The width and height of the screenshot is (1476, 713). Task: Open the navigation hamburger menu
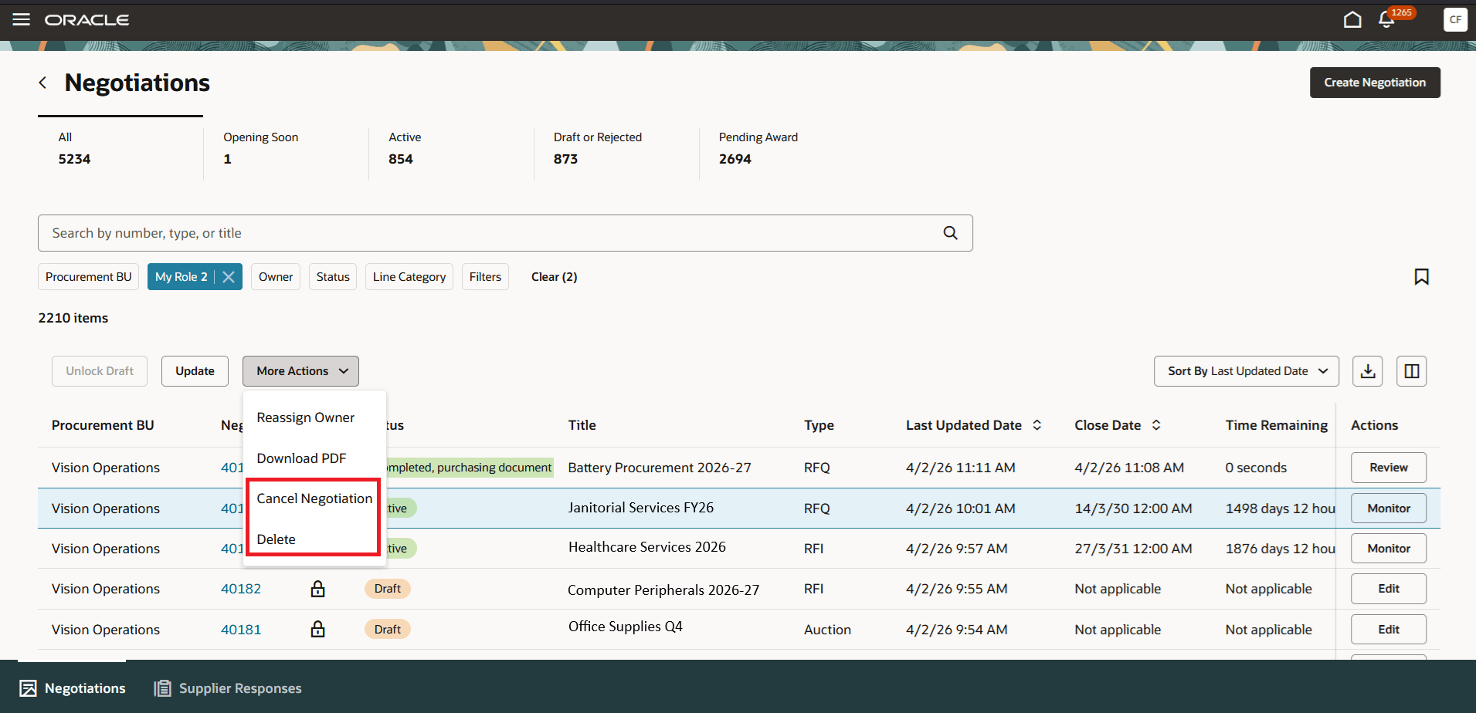tap(21, 19)
